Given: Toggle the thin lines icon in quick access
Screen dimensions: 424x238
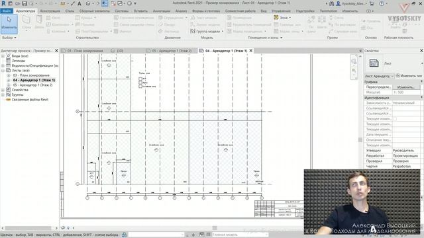Looking at the screenshot, I should point(105,3).
